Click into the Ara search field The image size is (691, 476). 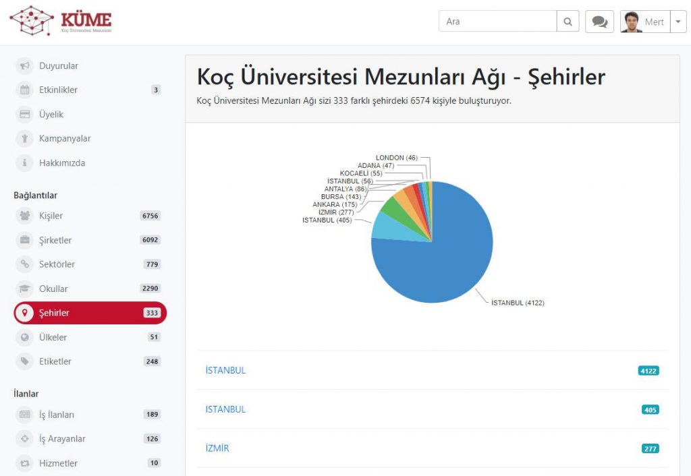[x=497, y=21]
